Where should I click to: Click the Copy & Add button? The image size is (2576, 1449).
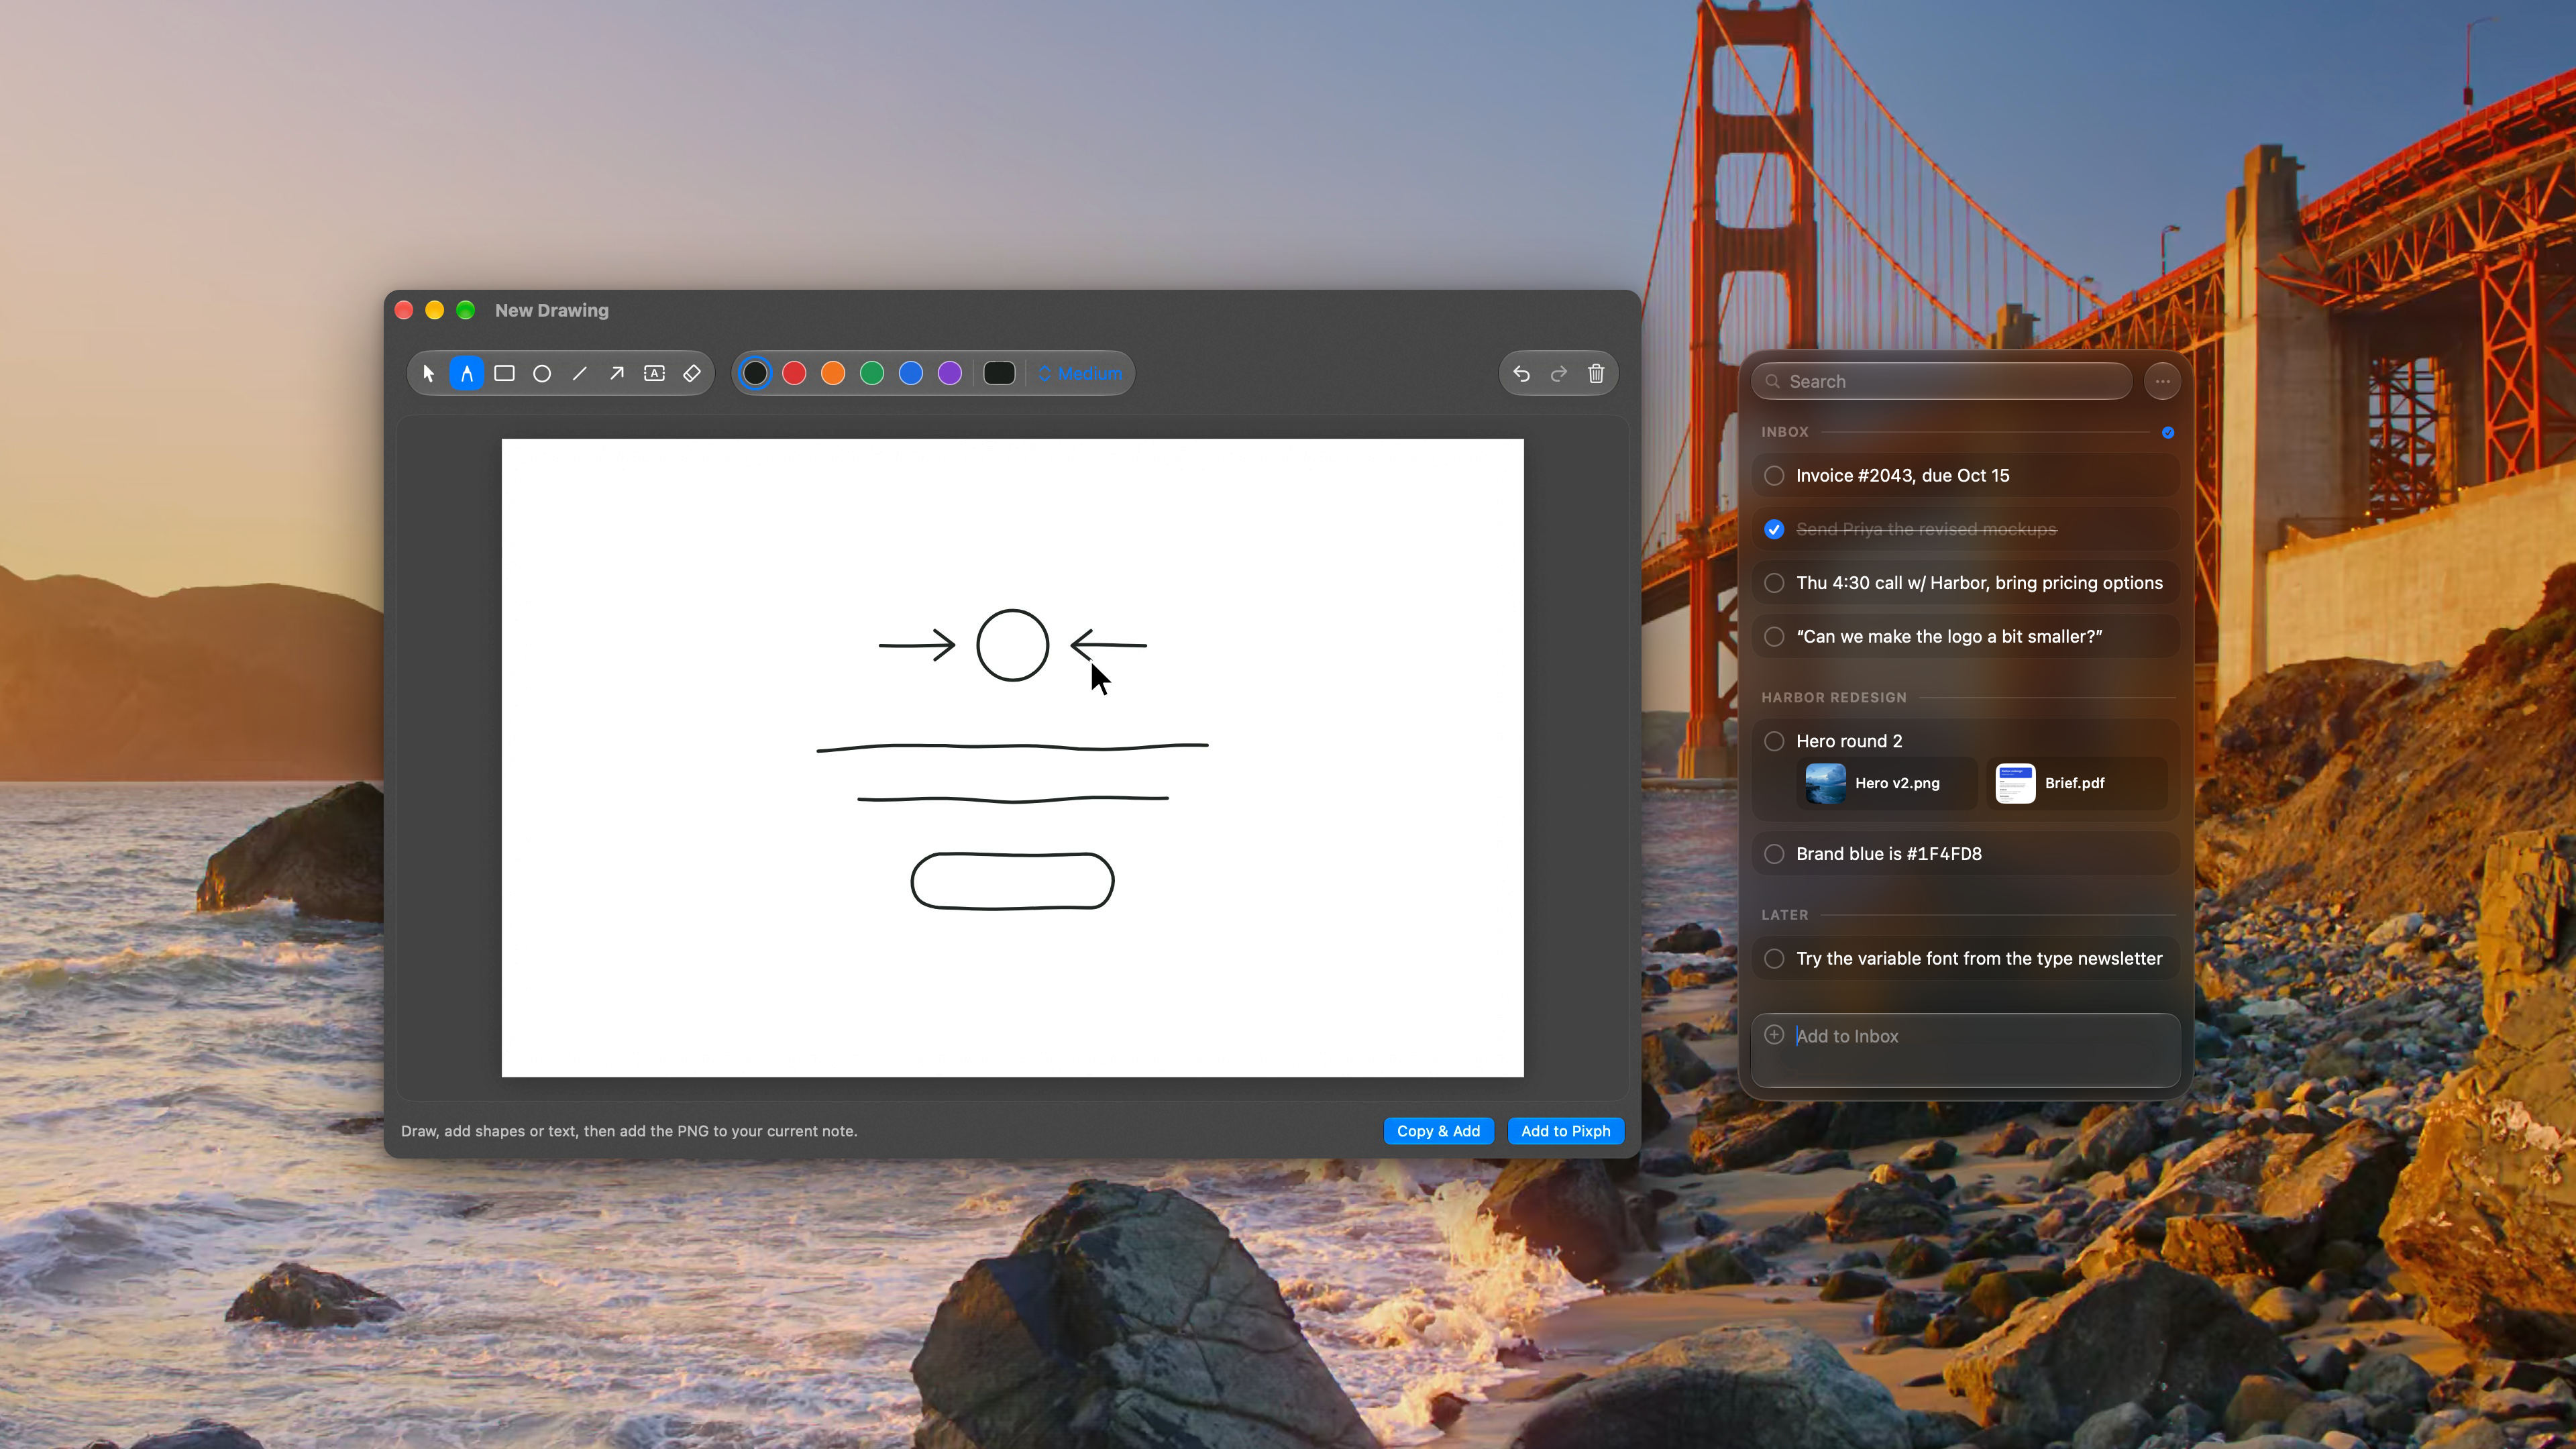1438,1131
